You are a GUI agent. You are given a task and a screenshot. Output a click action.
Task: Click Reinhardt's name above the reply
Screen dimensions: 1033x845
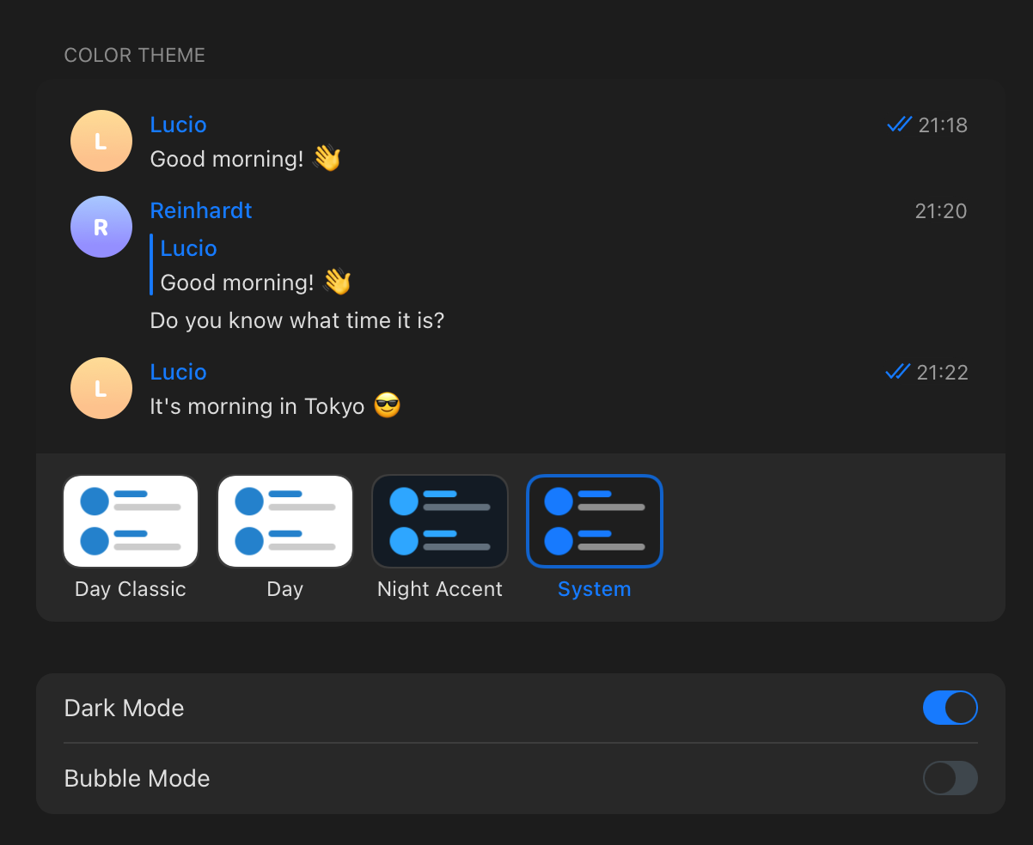tap(200, 210)
